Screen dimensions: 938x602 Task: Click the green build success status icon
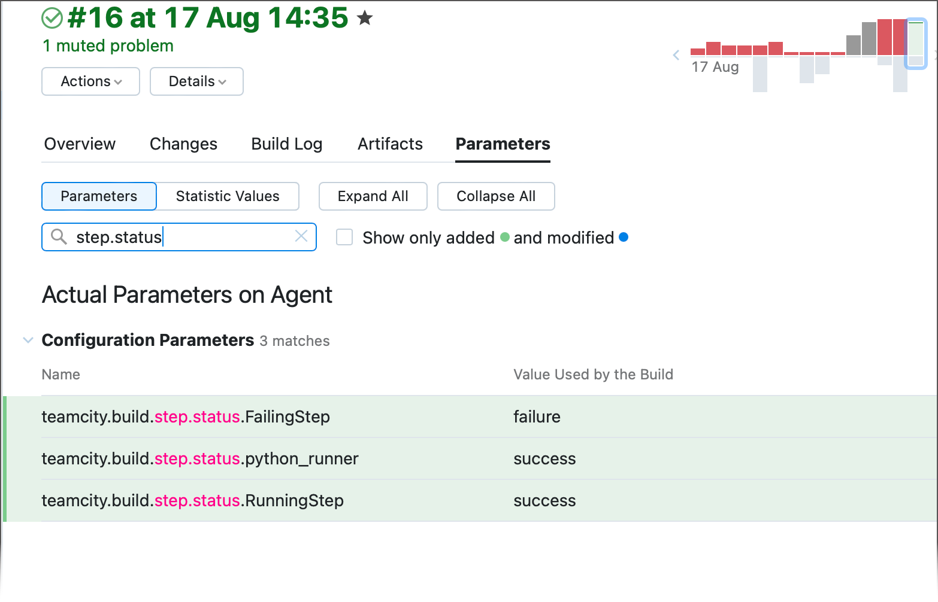[x=52, y=18]
